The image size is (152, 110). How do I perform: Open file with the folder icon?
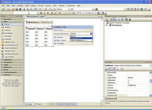click(x=13, y=9)
